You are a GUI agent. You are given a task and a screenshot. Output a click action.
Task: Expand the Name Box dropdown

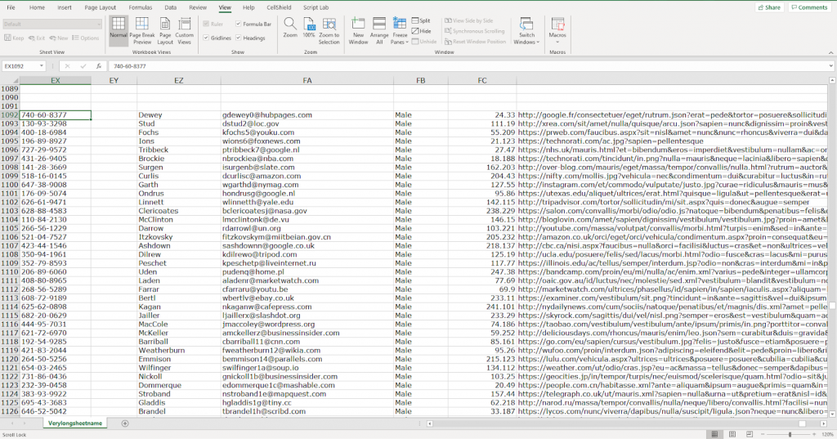(x=41, y=66)
